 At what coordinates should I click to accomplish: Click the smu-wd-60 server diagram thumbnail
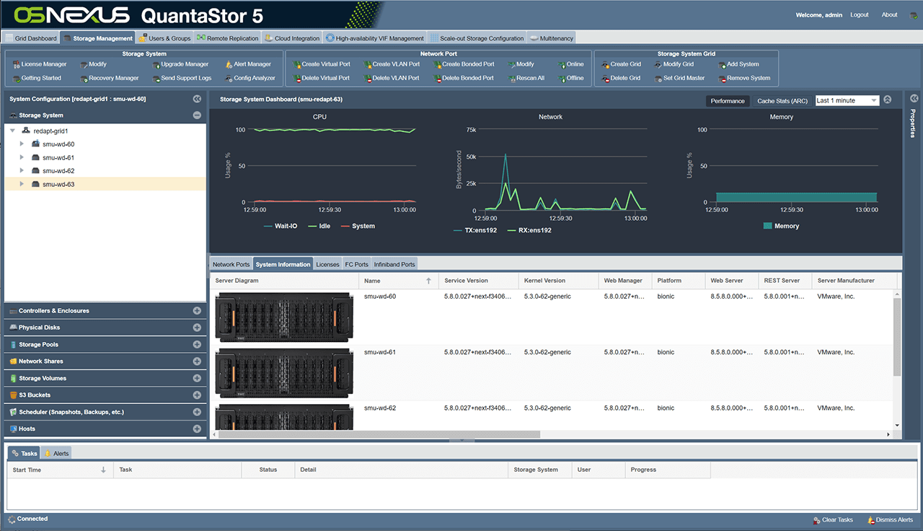tap(284, 317)
